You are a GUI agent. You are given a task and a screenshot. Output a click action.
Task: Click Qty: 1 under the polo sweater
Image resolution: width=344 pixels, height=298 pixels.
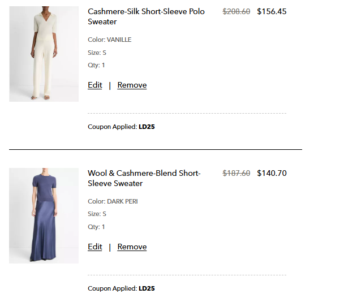coord(96,65)
